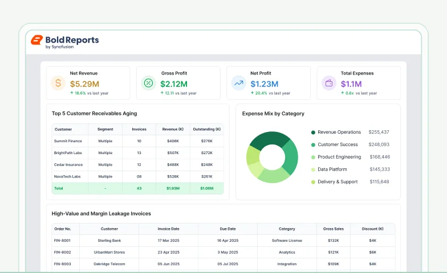Click the Delivery & Support legend dot
Image resolution: width=447 pixels, height=273 pixels.
(313, 182)
